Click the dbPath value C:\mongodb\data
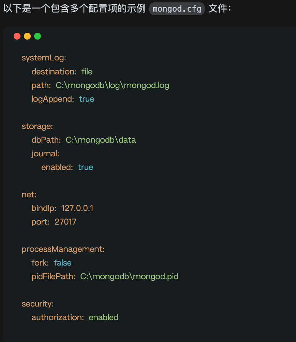The height and width of the screenshot is (342, 296). (101, 140)
